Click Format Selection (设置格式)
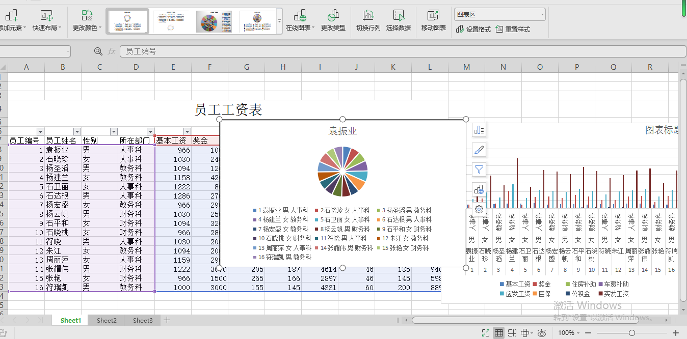The height and width of the screenshot is (339, 687). pos(473,30)
